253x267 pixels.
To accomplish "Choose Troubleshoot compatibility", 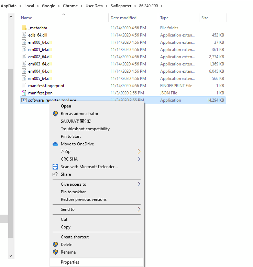I will (97, 129).
